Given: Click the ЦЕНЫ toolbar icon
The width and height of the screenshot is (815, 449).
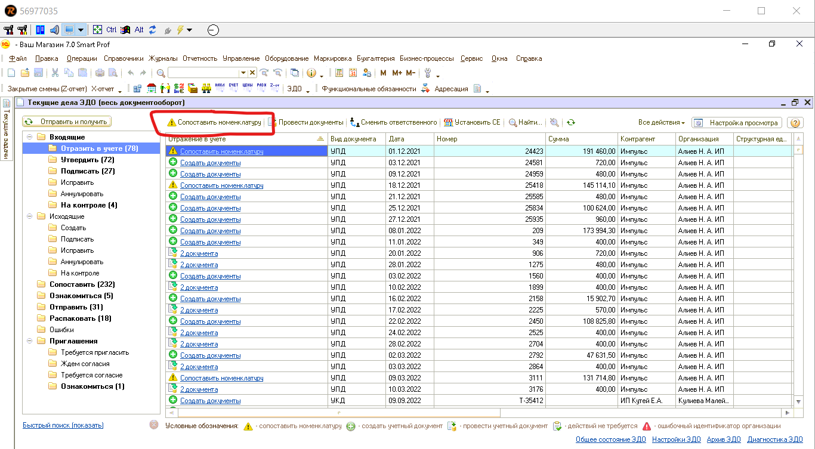Looking at the screenshot, I should pos(247,88).
